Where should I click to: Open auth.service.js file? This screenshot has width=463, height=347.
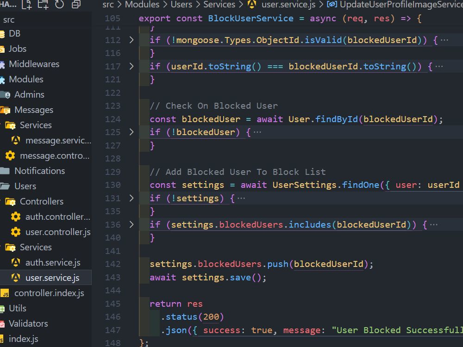(53, 263)
